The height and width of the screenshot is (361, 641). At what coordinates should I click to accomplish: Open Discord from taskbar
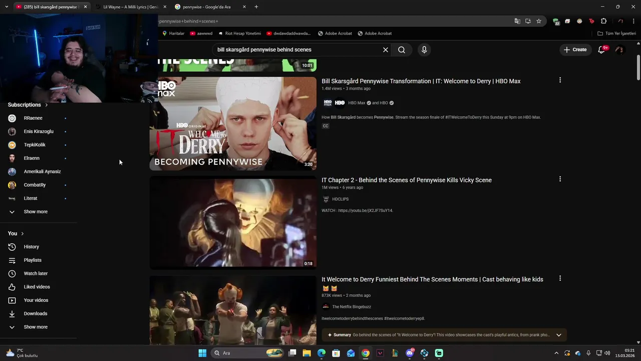tap(410, 353)
